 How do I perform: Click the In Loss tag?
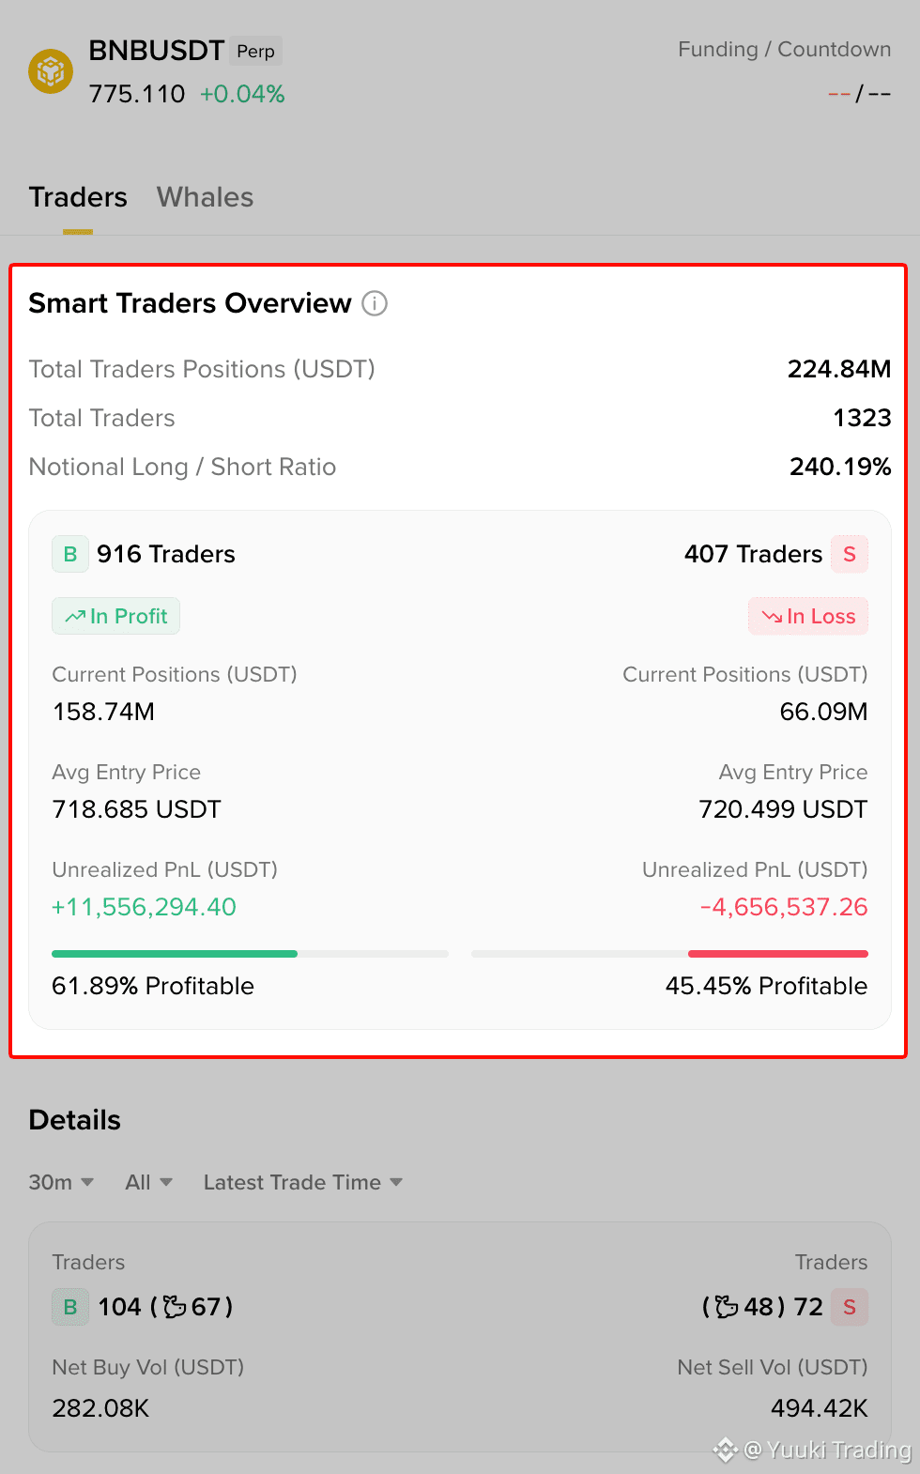point(808,616)
